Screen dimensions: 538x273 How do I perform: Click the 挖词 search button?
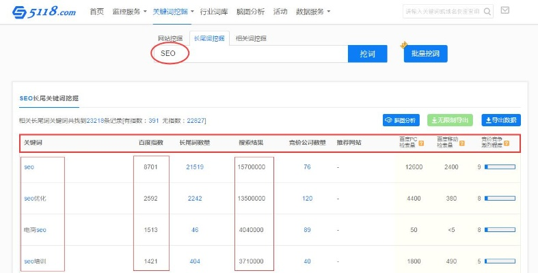pyautogui.click(x=368, y=54)
